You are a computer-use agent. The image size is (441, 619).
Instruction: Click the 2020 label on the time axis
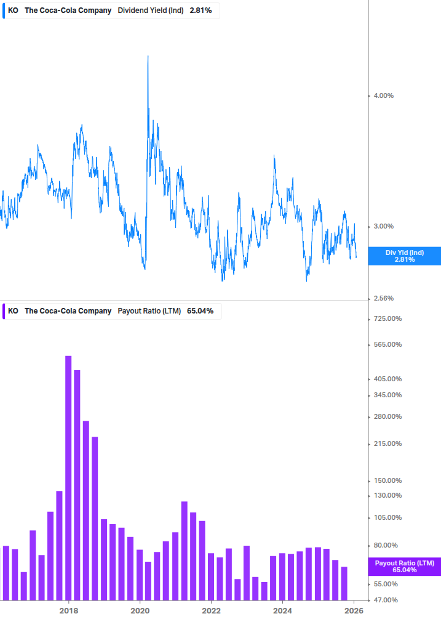140,610
